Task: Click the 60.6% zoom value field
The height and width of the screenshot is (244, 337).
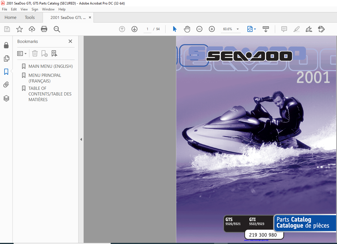Action: click(228, 29)
